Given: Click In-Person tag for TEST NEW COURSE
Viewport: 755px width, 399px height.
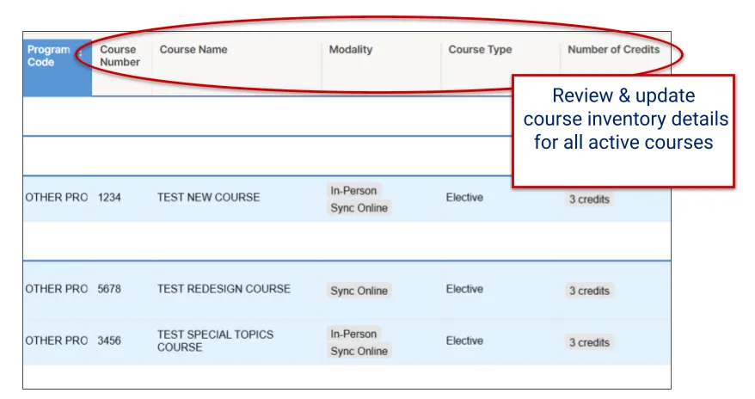Looking at the screenshot, I should 353,191.
